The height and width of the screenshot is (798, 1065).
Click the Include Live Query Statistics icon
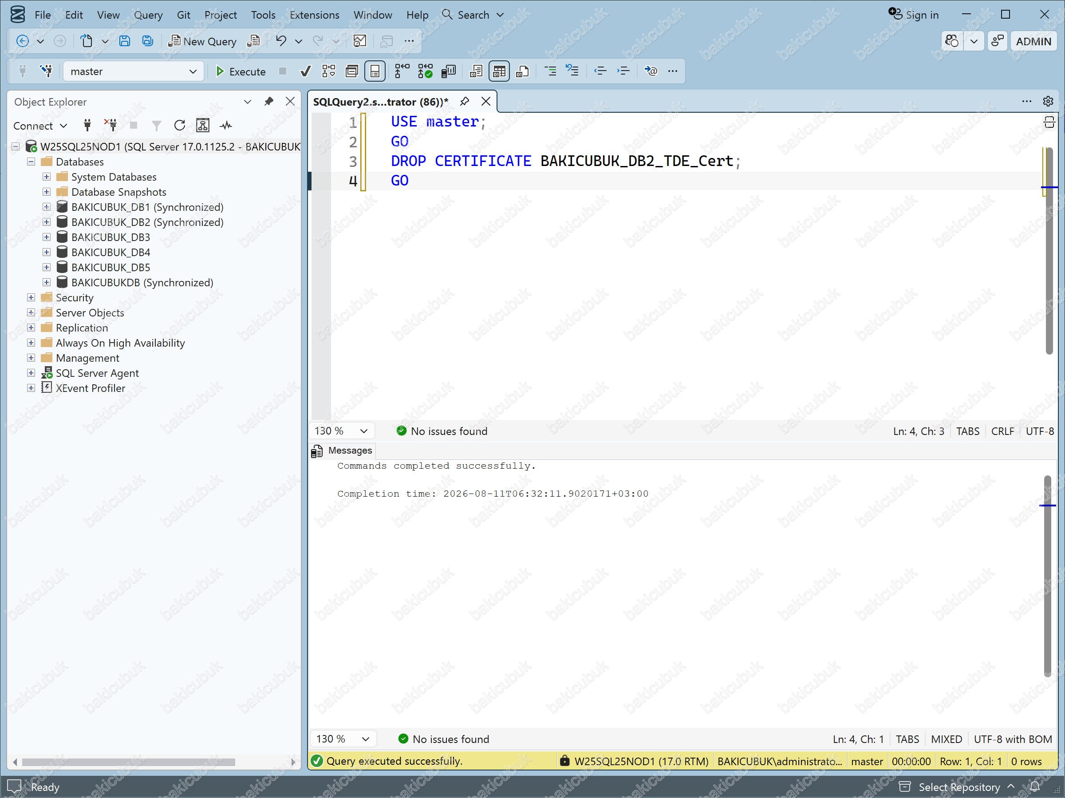point(425,71)
